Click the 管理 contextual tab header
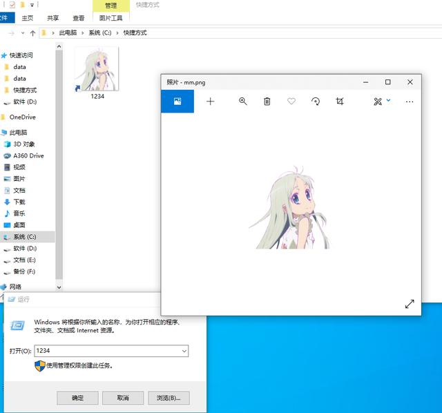442x413 pixels. pos(110,6)
